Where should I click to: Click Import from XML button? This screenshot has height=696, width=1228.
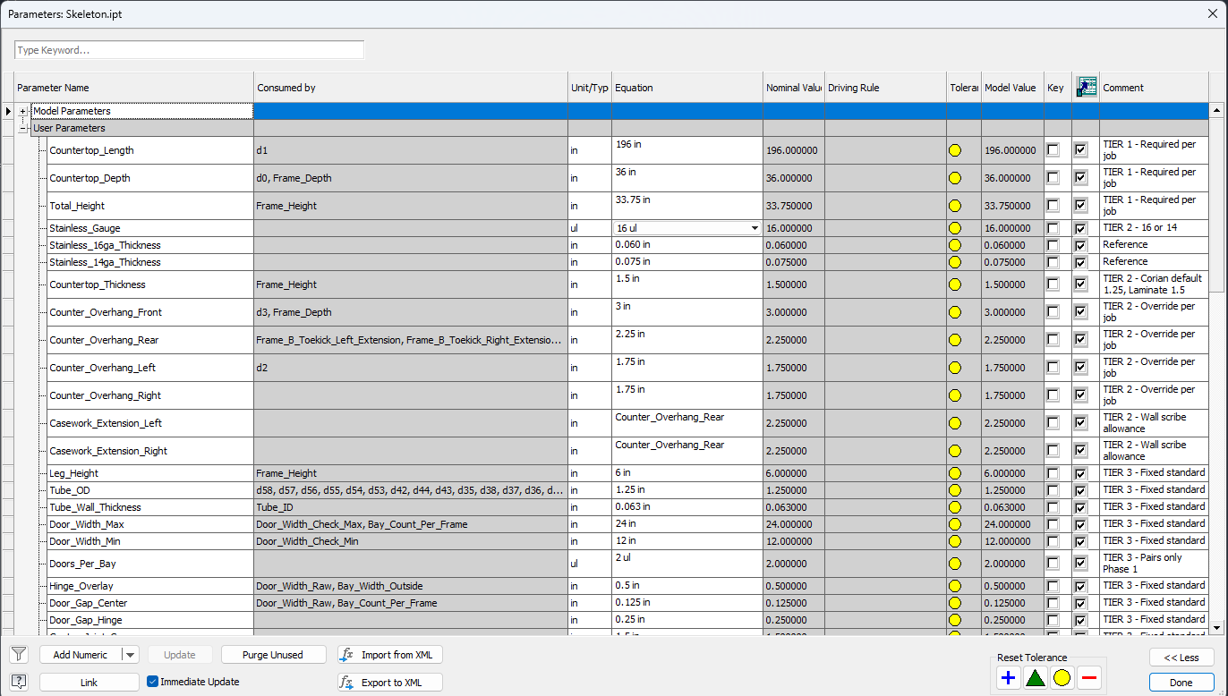[x=390, y=655]
